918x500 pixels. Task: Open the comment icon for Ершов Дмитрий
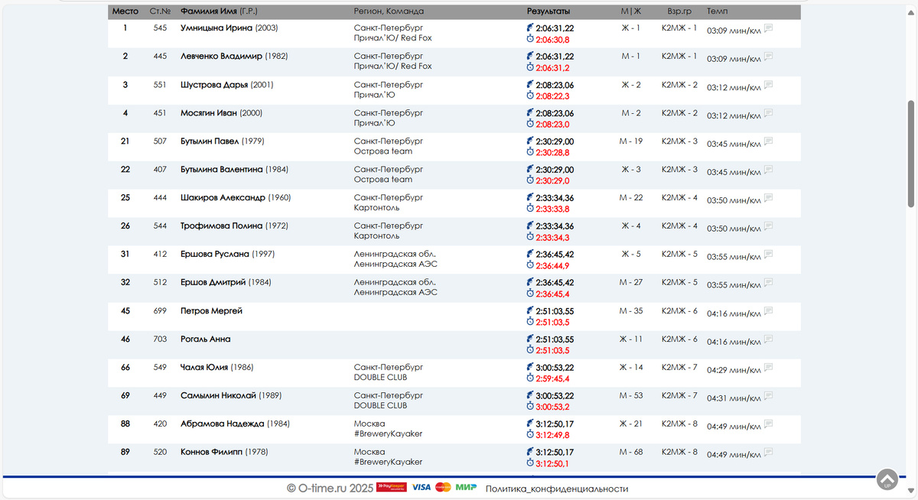point(768,283)
